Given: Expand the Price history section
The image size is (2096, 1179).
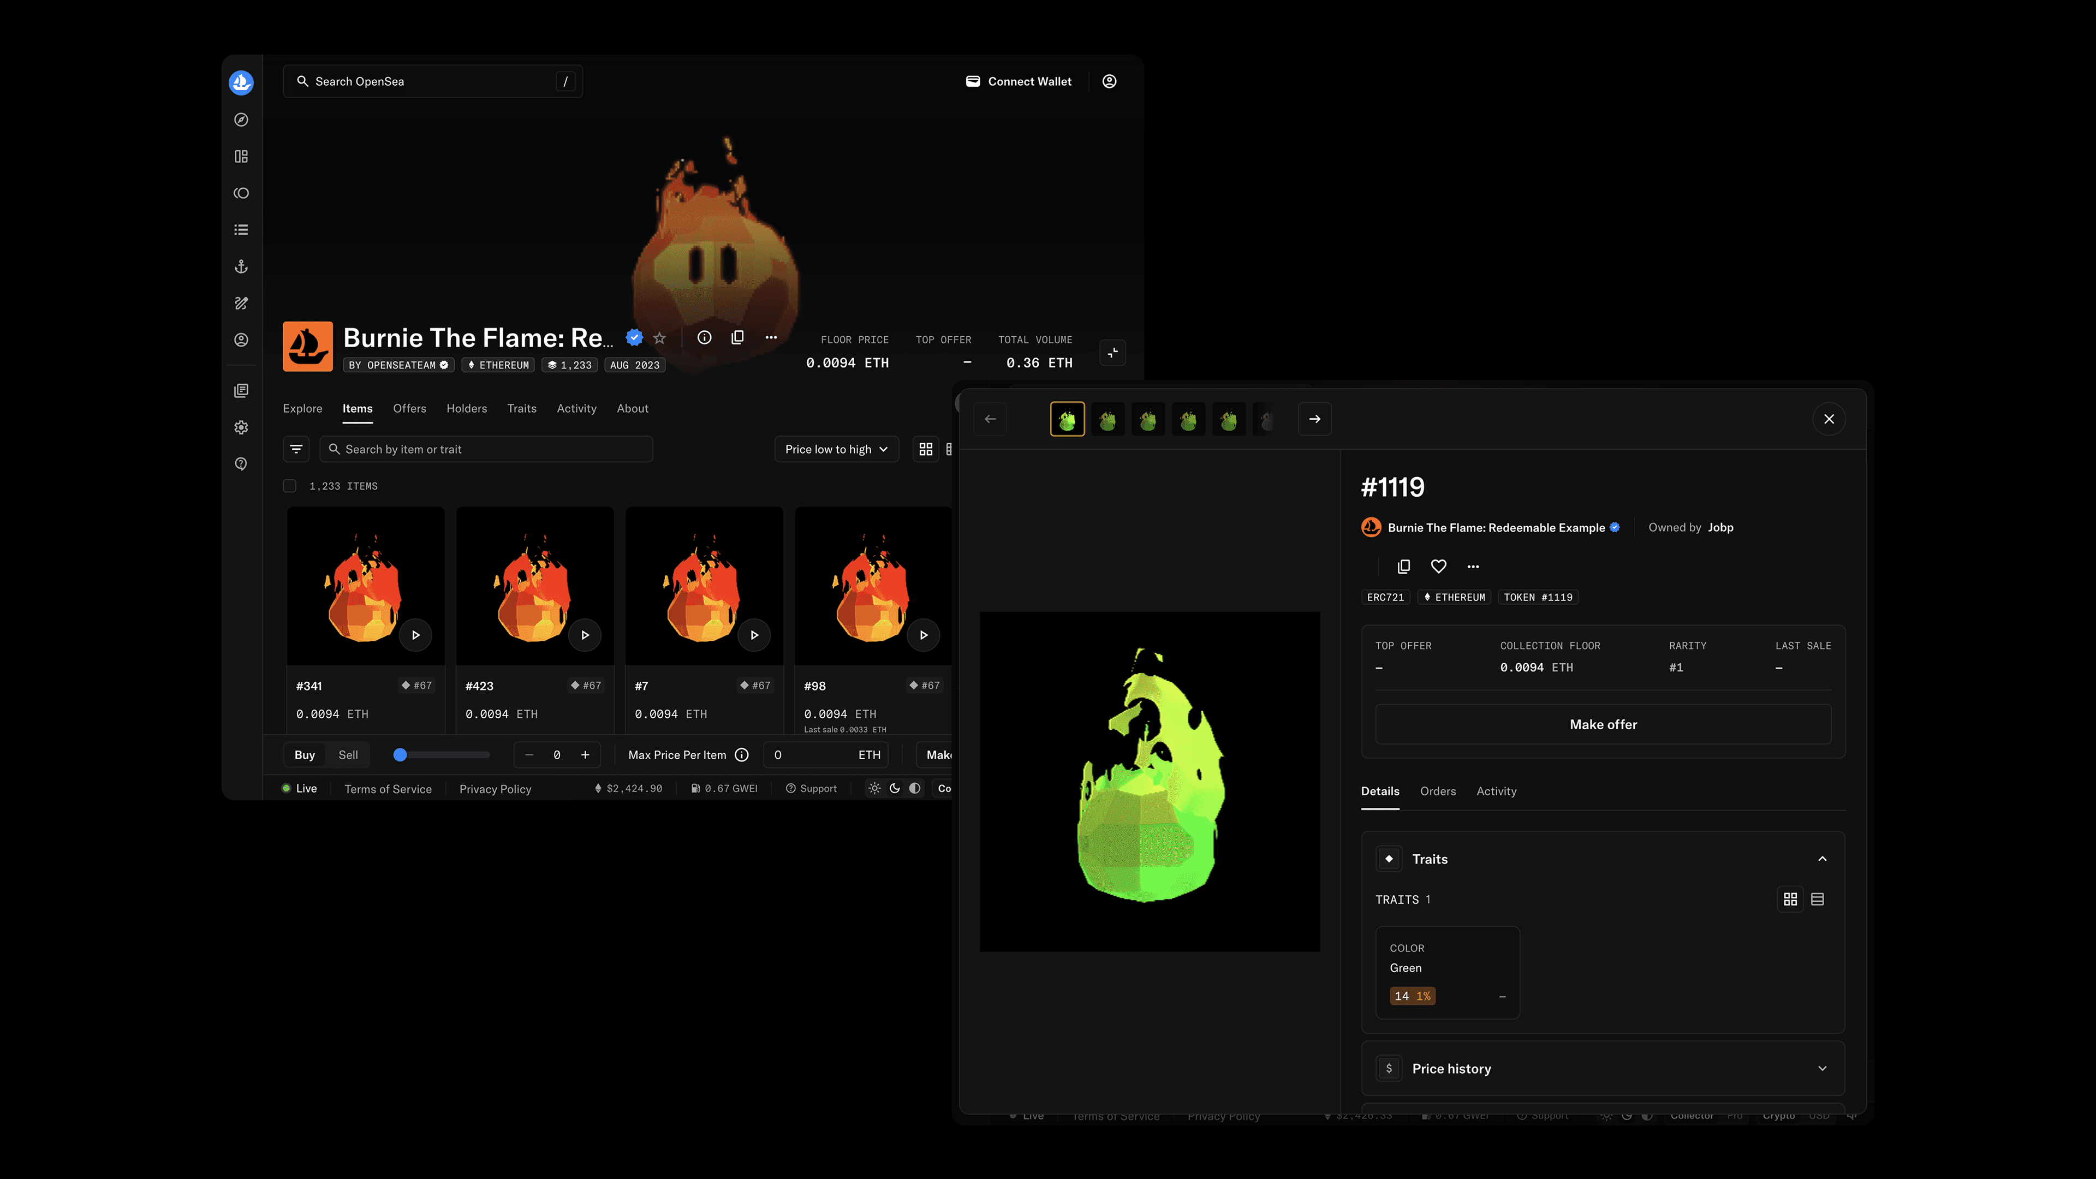Looking at the screenshot, I should coord(1823,1068).
